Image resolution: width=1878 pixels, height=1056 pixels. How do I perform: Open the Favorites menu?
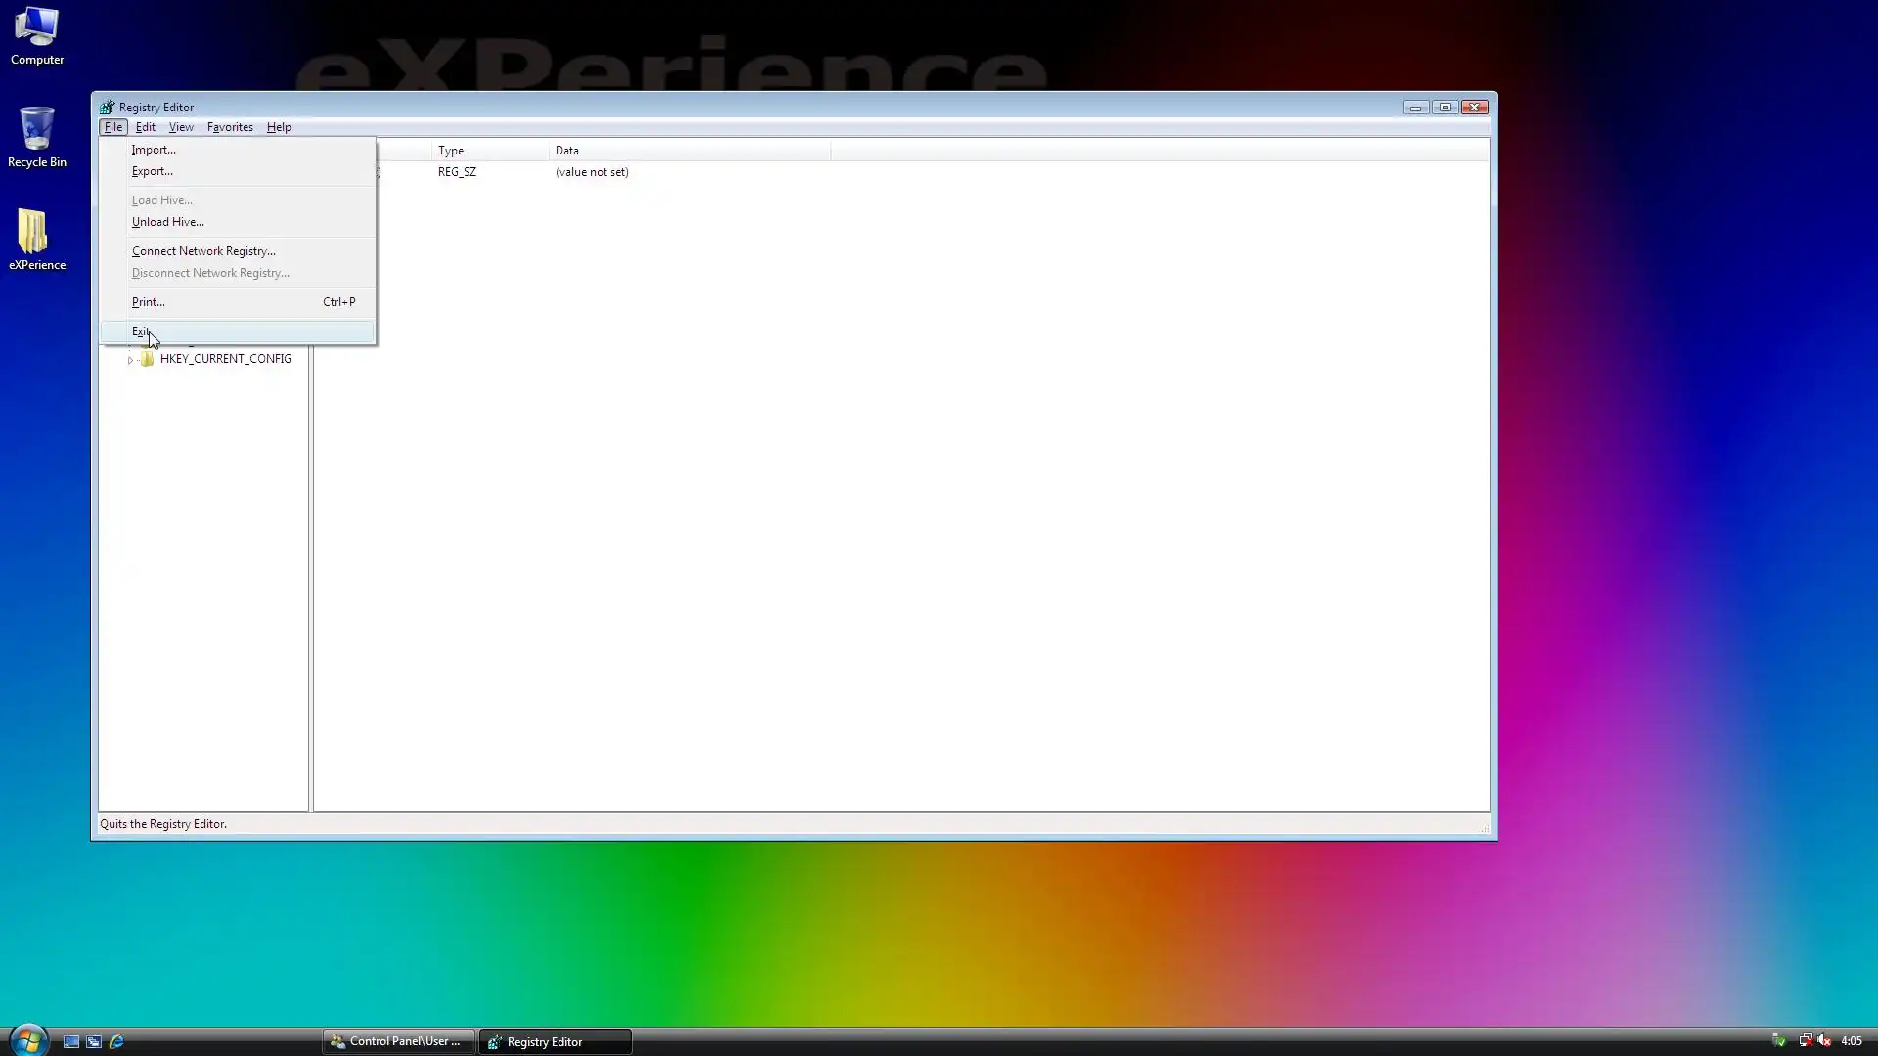[x=230, y=127]
